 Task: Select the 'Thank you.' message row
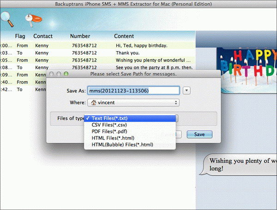[98, 53]
